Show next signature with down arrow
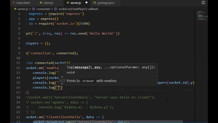Viewport: 218px width, 123px height. coord(62,83)
